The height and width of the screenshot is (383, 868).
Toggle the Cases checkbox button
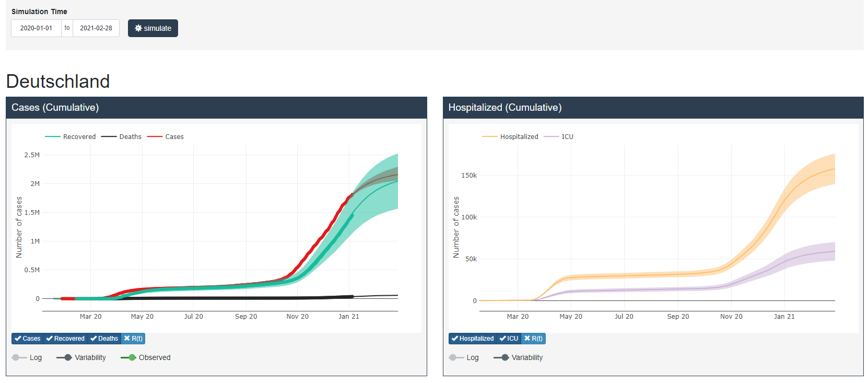click(x=28, y=339)
